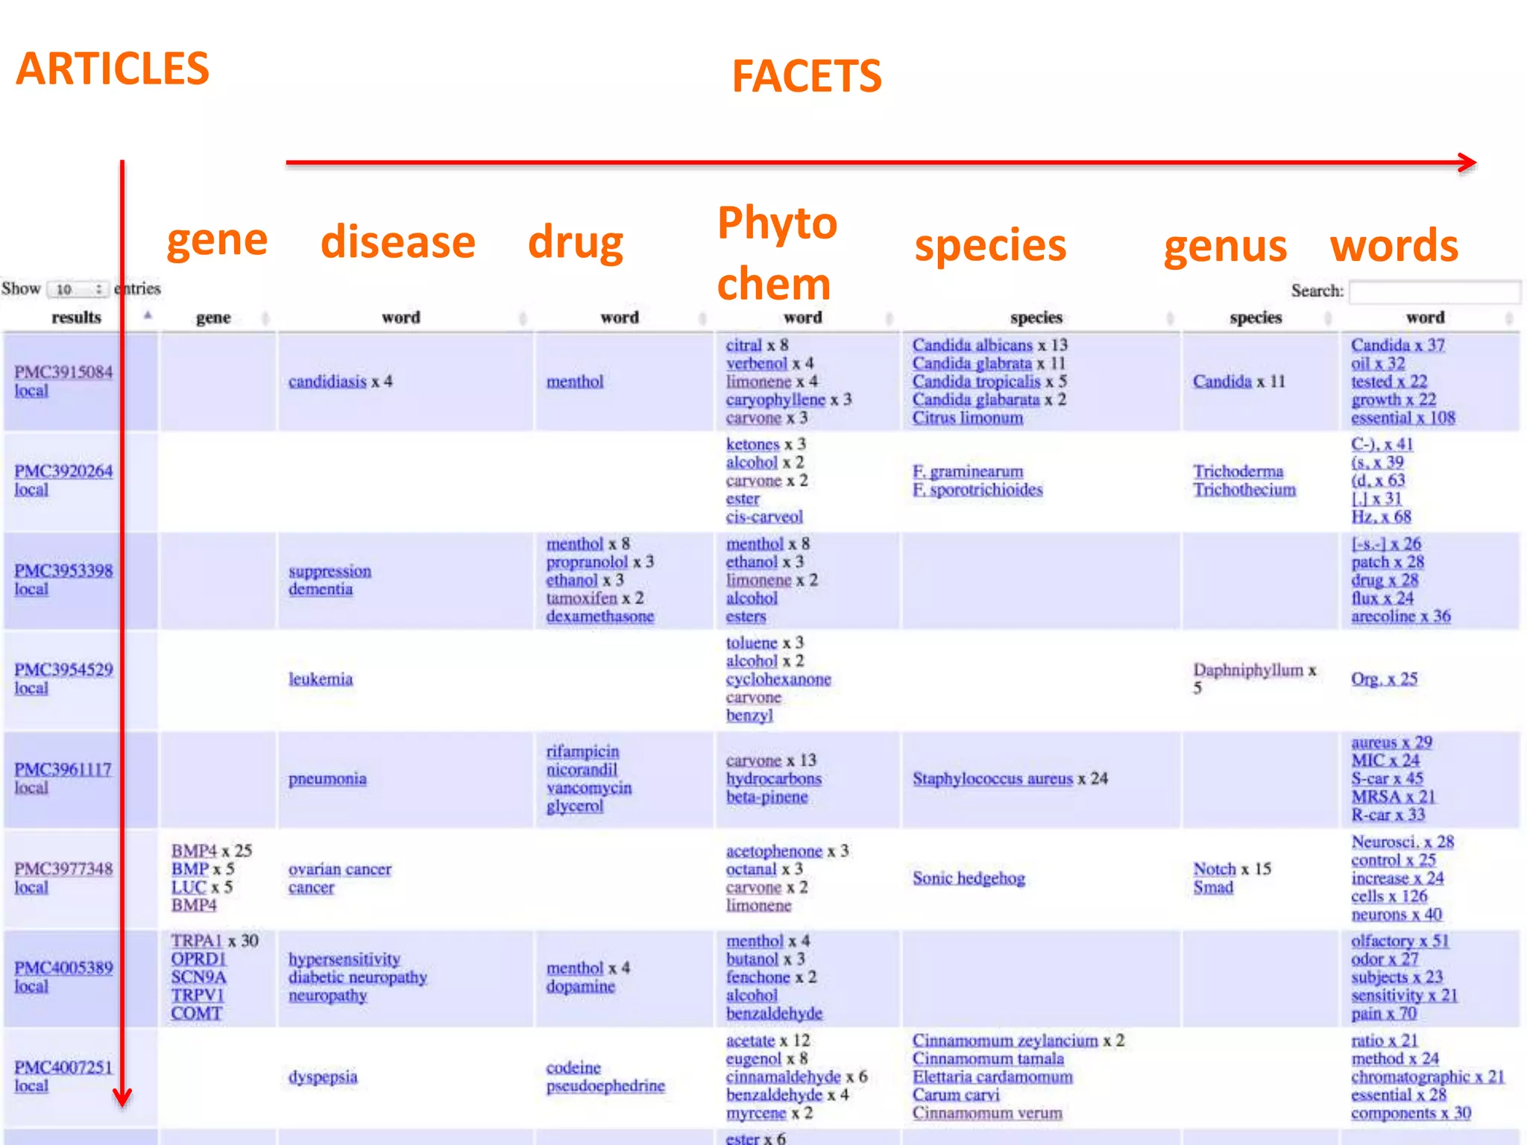Click the candidiasis disease link

327,382
